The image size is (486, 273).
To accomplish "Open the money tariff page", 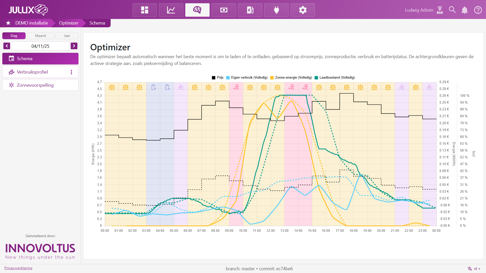I will click(224, 10).
